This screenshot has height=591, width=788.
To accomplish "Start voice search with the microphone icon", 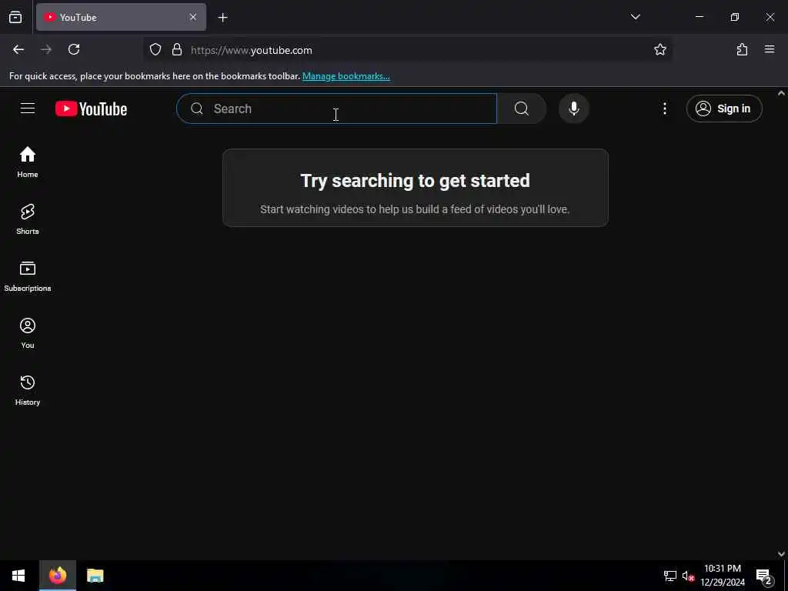I will 573,109.
